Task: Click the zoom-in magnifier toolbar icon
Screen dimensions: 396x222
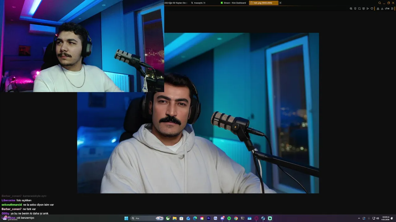Action: 351,9
